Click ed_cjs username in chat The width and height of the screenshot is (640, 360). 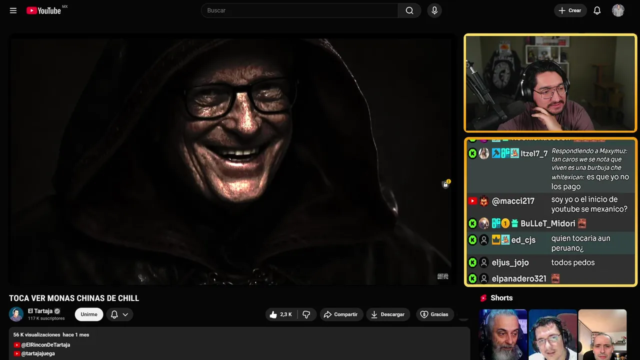pyautogui.click(x=523, y=240)
